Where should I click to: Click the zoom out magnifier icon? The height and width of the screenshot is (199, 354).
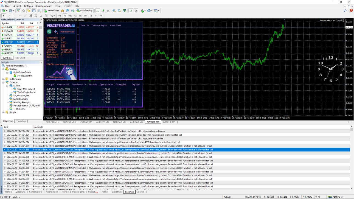[119, 11]
